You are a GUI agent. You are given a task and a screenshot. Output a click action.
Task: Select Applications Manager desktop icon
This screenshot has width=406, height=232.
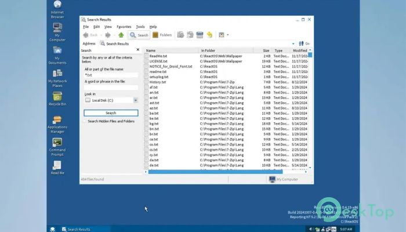click(x=57, y=124)
